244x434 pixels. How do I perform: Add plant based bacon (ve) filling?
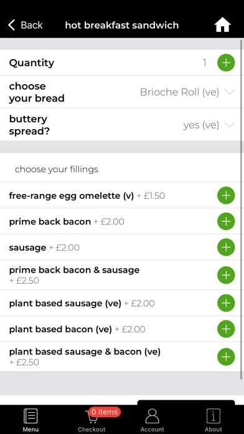[226, 329]
